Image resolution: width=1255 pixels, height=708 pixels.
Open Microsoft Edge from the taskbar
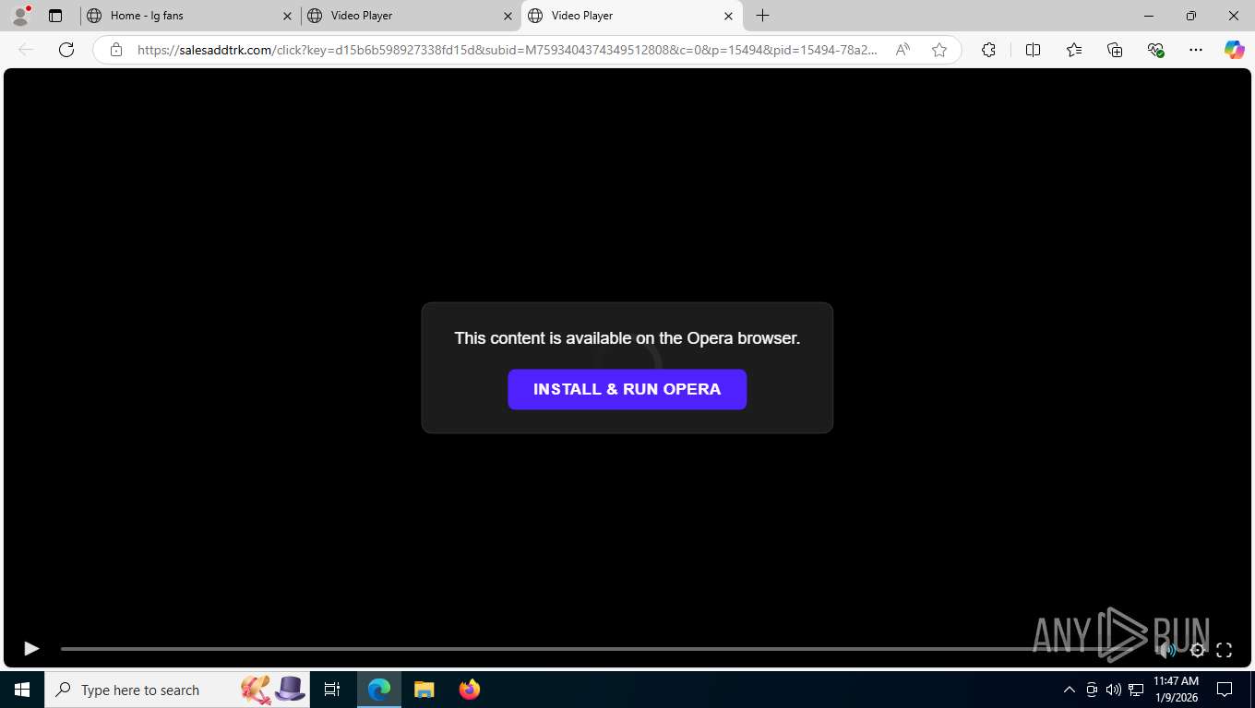[379, 690]
